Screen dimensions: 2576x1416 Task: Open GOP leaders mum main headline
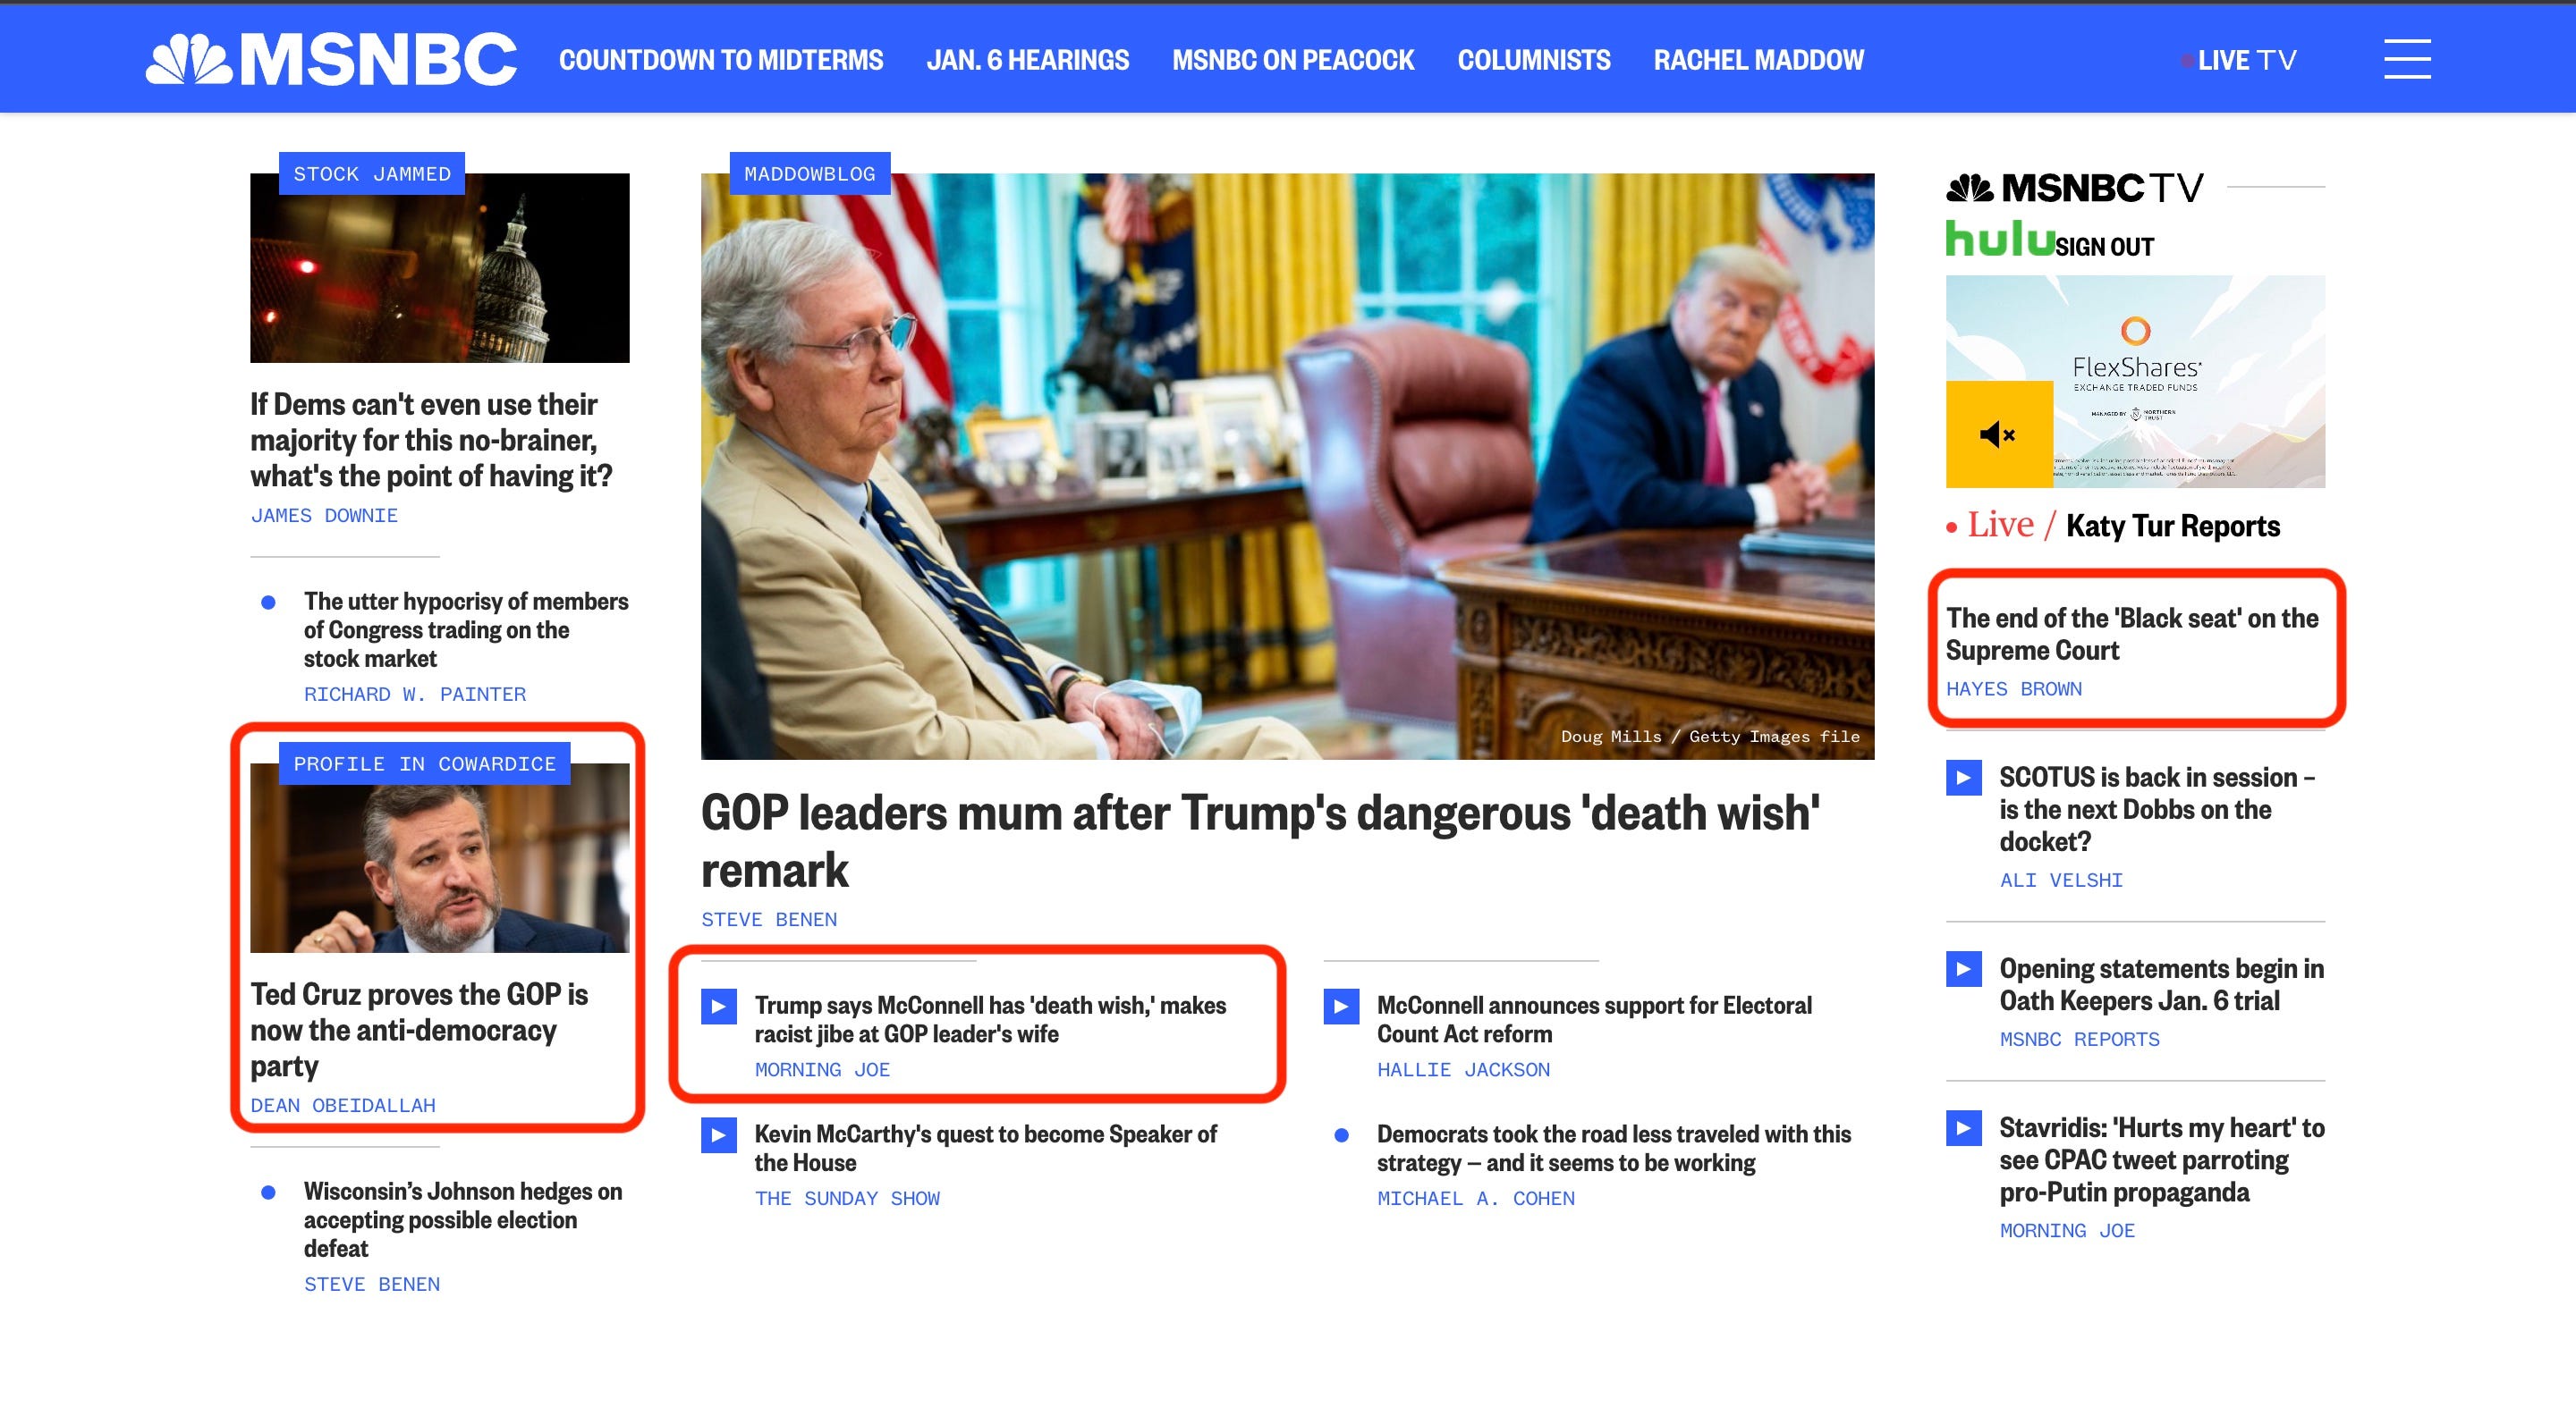pos(1260,841)
